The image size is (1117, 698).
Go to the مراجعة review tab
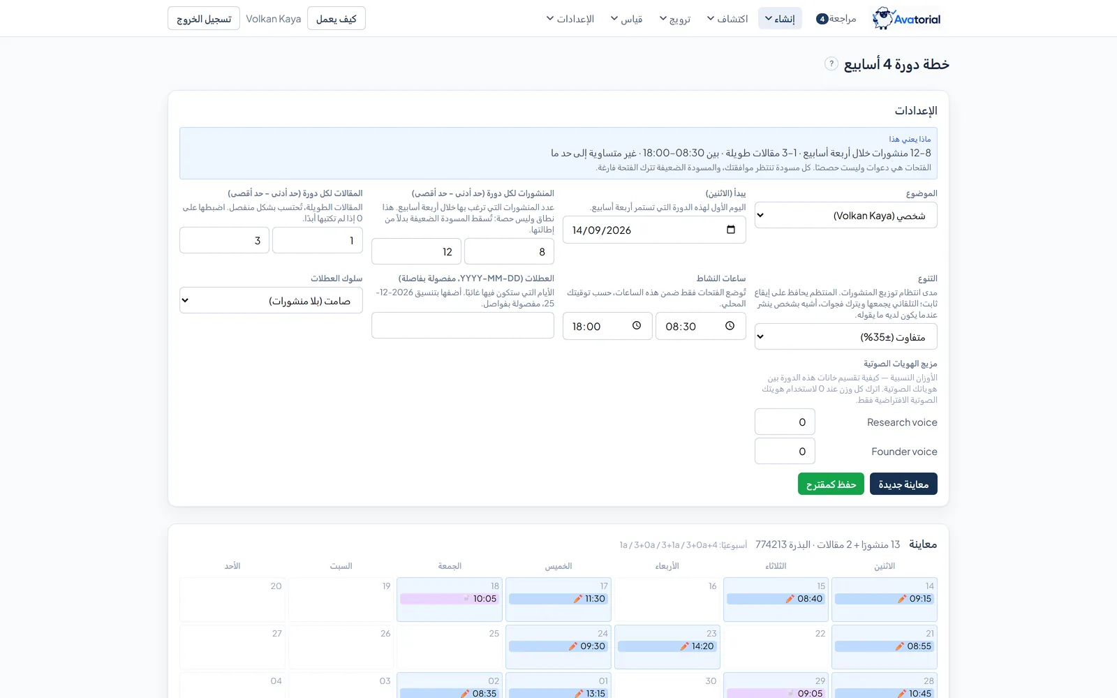[x=836, y=19]
